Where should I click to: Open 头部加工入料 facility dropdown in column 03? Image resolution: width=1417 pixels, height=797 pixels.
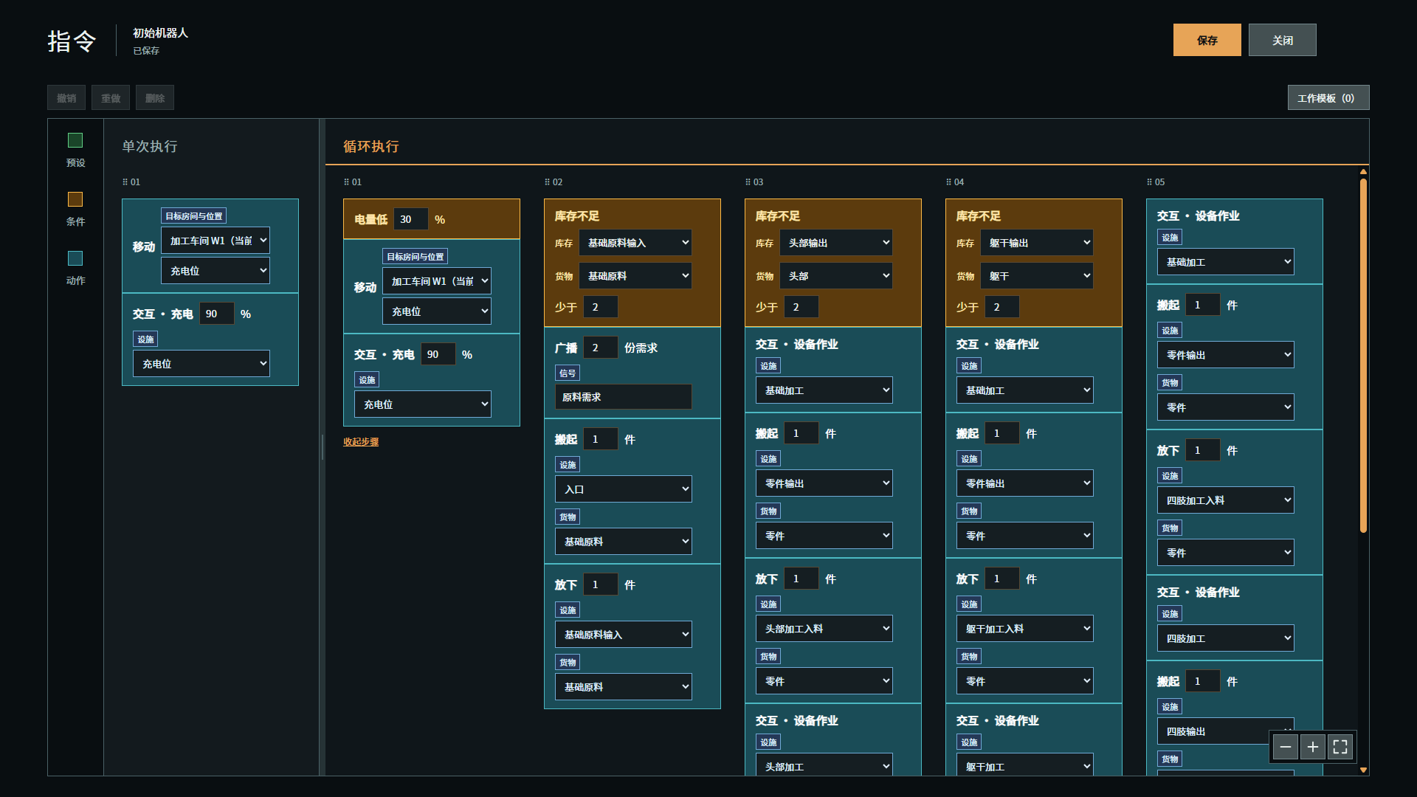[824, 628]
